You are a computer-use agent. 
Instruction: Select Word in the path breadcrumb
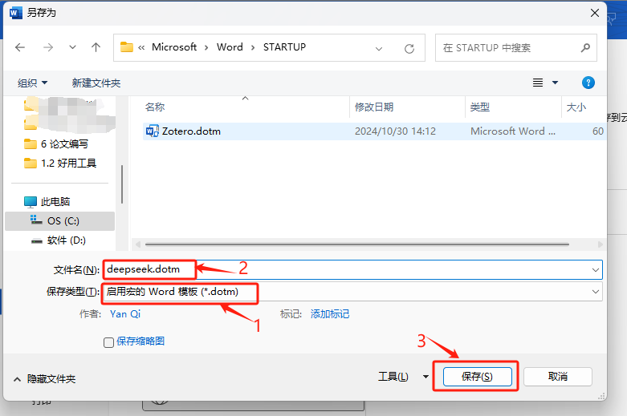pyautogui.click(x=230, y=47)
